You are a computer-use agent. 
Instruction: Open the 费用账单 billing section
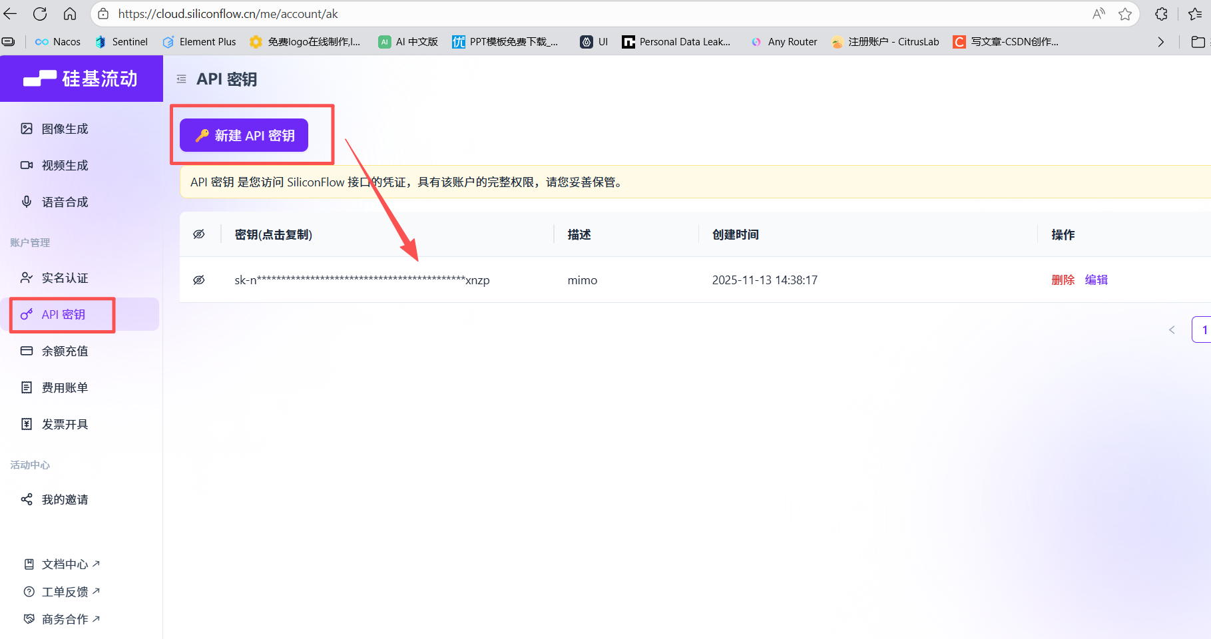(x=64, y=387)
